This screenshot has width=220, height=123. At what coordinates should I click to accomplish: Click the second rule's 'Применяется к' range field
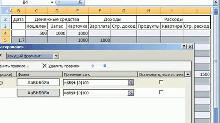[x=96, y=93]
